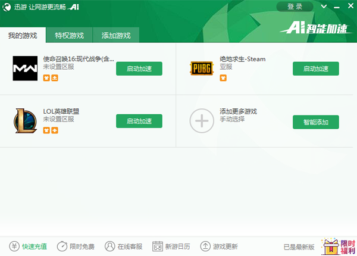This screenshot has height=256, width=357.
Task: Open 新游日历 new game calendar
Action: [171, 246]
